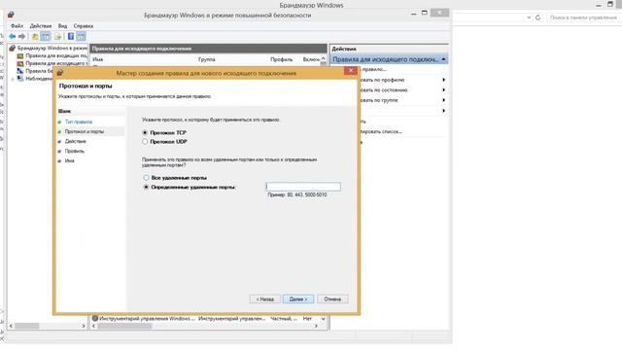Click the console tree horizontal scrollbar thumb
This screenshot has width=622, height=350.
point(27,327)
